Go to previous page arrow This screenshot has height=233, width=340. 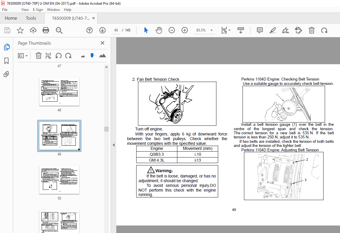click(90, 30)
